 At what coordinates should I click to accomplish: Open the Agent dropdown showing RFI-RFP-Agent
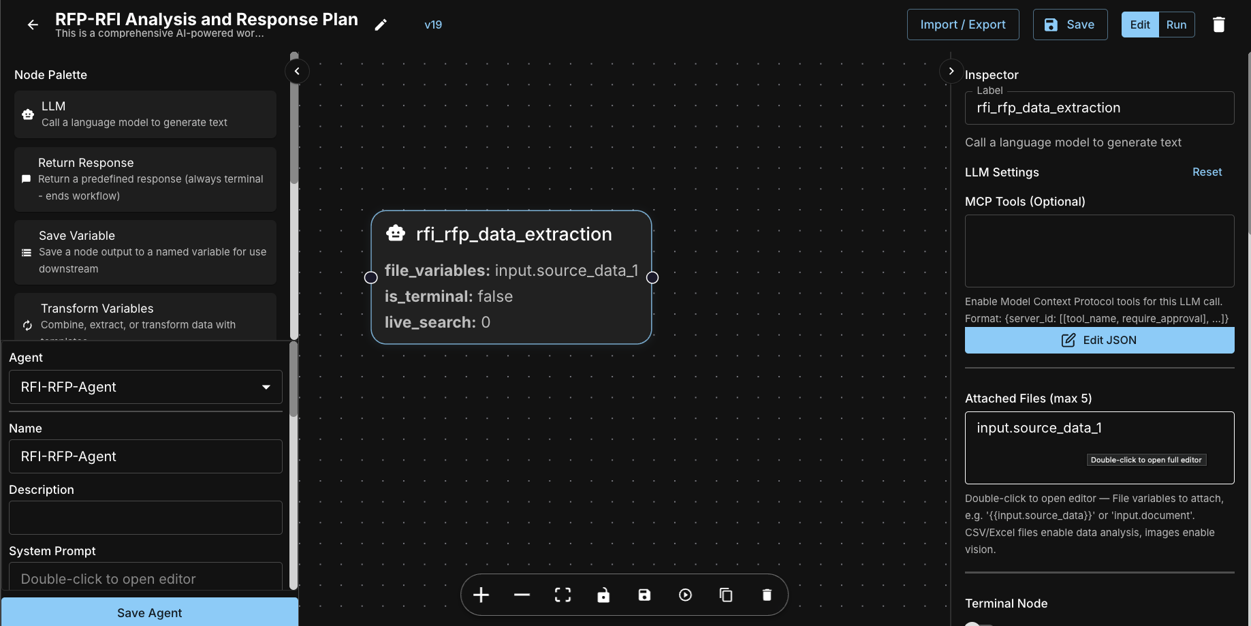145,387
